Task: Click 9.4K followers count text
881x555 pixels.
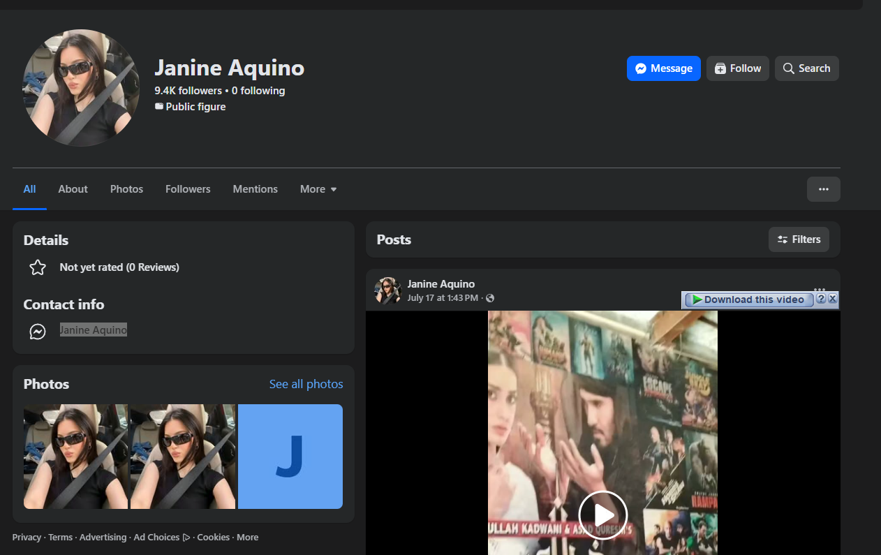Action: (x=188, y=91)
